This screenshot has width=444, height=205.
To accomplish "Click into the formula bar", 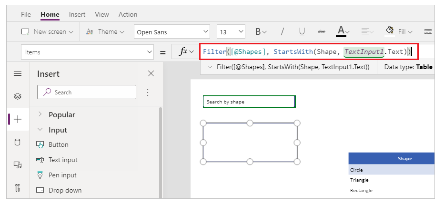I will pyautogui.click(x=309, y=52).
